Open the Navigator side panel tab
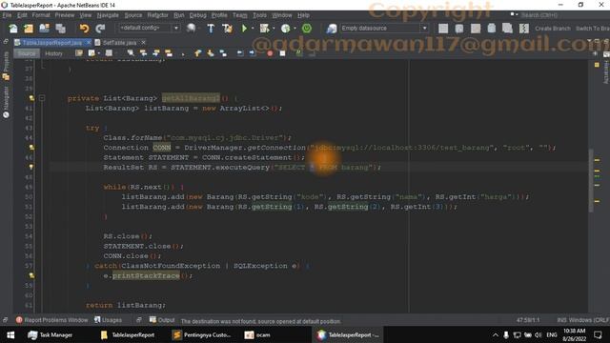 click(x=6, y=102)
